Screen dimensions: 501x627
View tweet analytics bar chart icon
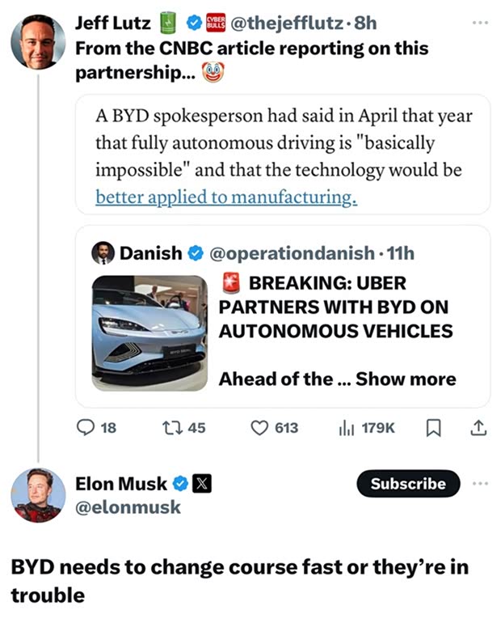[x=347, y=427]
